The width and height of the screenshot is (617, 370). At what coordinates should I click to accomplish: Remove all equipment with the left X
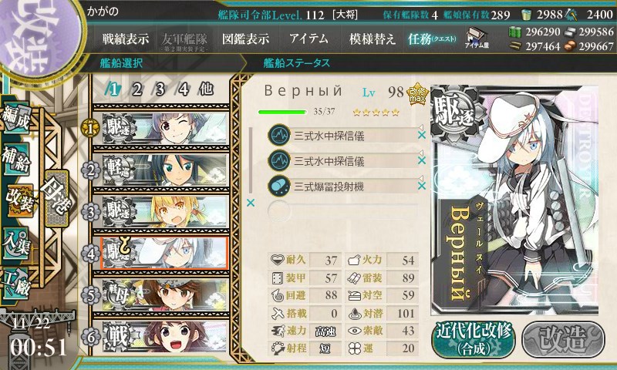[x=250, y=203]
